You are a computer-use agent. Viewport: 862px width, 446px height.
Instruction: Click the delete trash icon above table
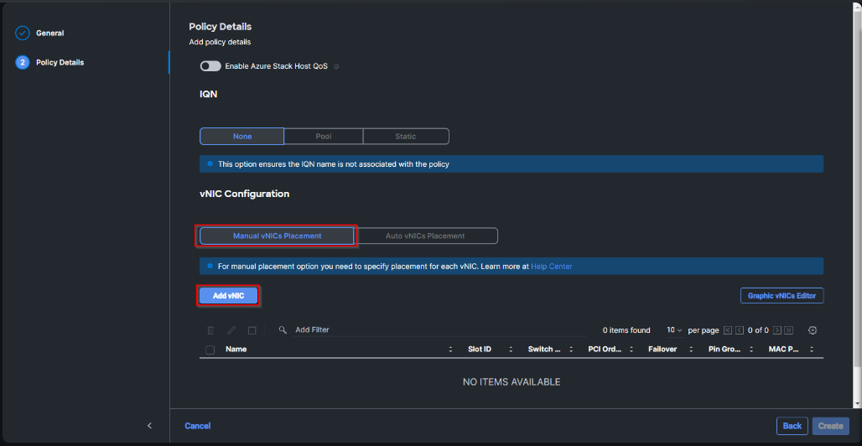tap(210, 330)
